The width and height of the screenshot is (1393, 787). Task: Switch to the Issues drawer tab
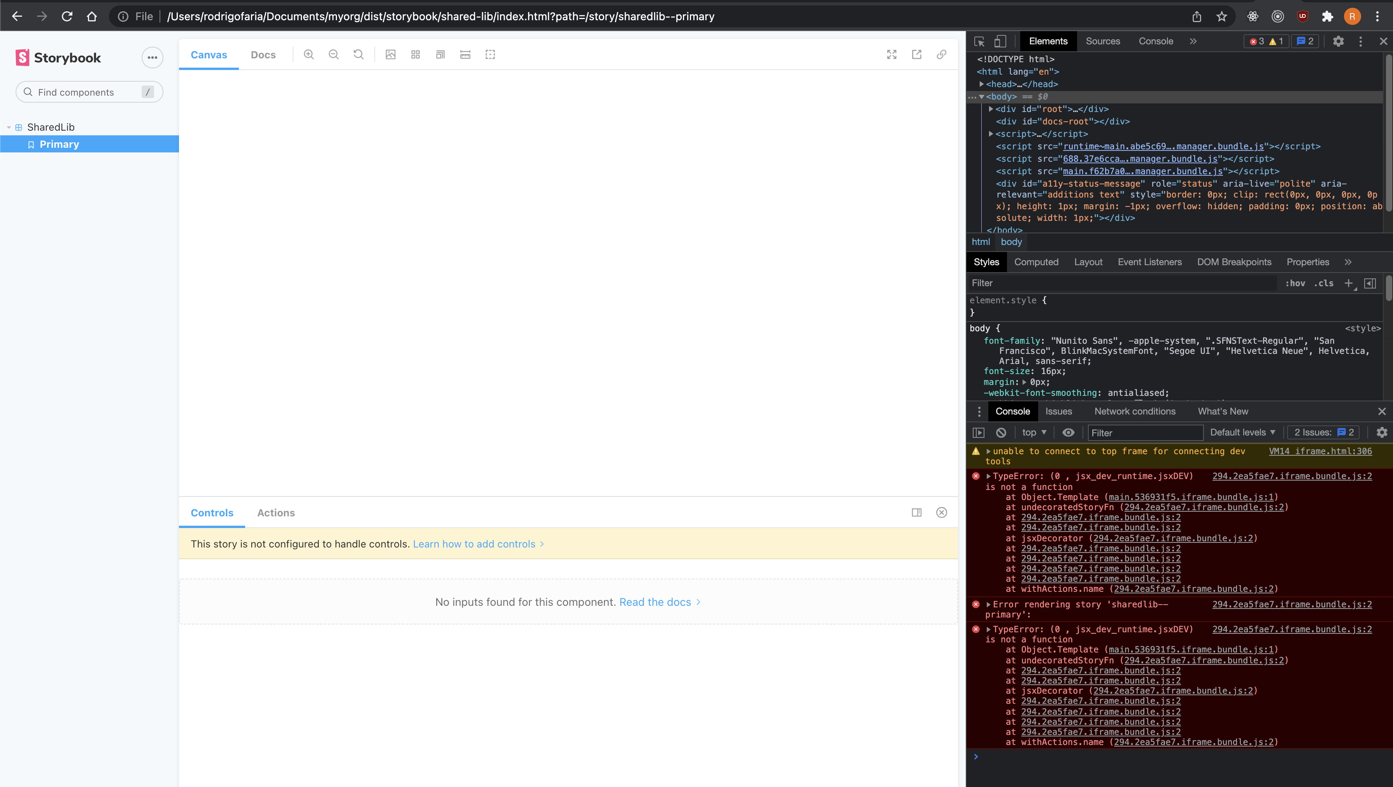tap(1058, 411)
